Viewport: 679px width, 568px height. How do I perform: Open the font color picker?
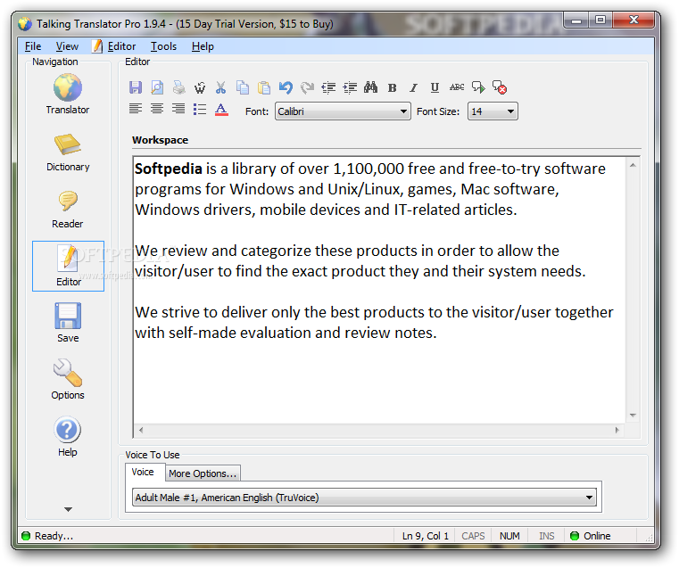(221, 110)
